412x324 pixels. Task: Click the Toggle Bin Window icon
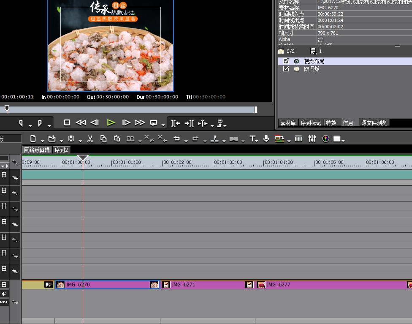point(279,139)
